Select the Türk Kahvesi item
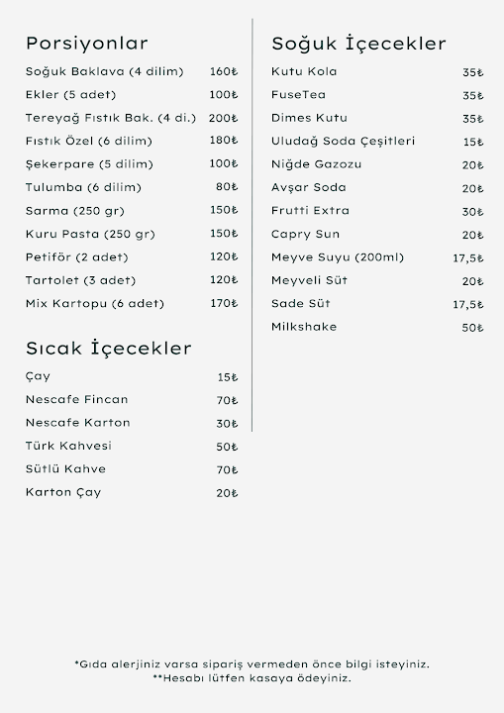The width and height of the screenshot is (504, 713). 68,446
